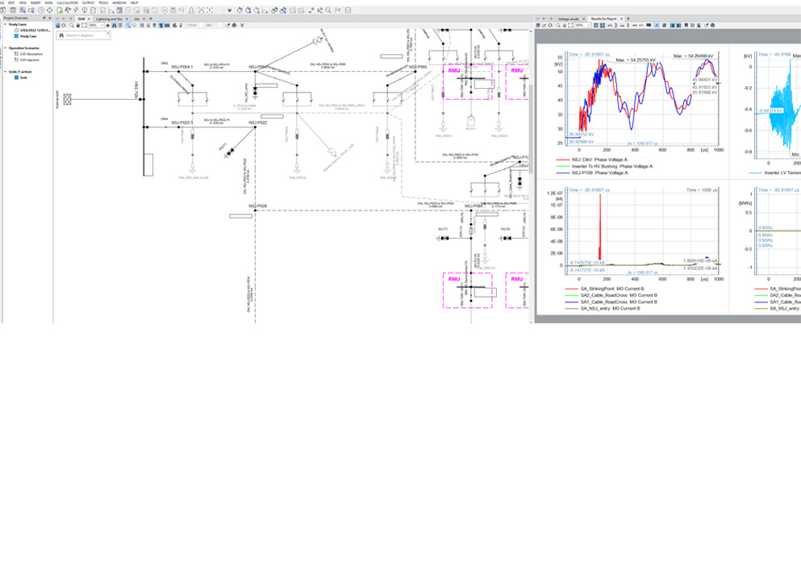Switch to Lightning and SAs tab
This screenshot has width=801, height=574.
coord(108,19)
